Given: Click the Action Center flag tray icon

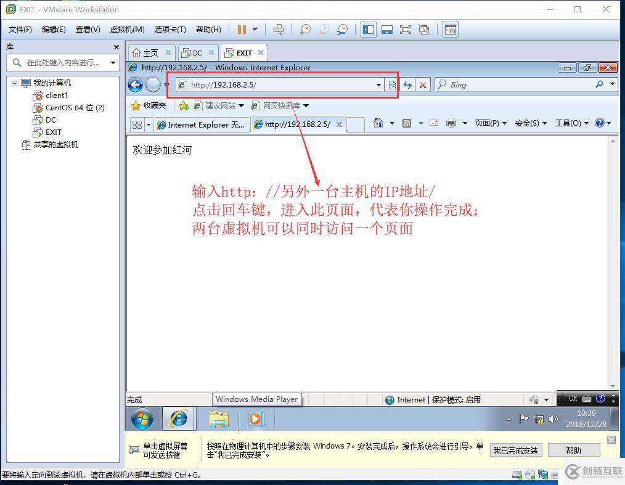Looking at the screenshot, I should (523, 419).
